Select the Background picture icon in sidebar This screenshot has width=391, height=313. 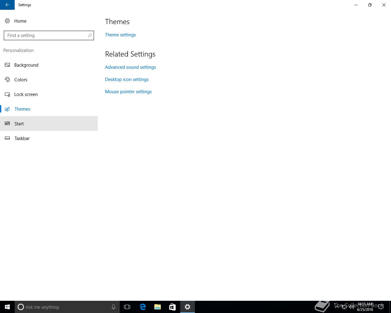(7, 65)
